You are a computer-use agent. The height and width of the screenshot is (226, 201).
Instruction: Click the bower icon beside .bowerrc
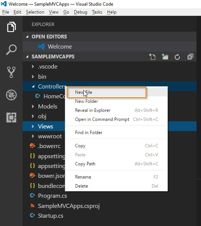(32, 146)
